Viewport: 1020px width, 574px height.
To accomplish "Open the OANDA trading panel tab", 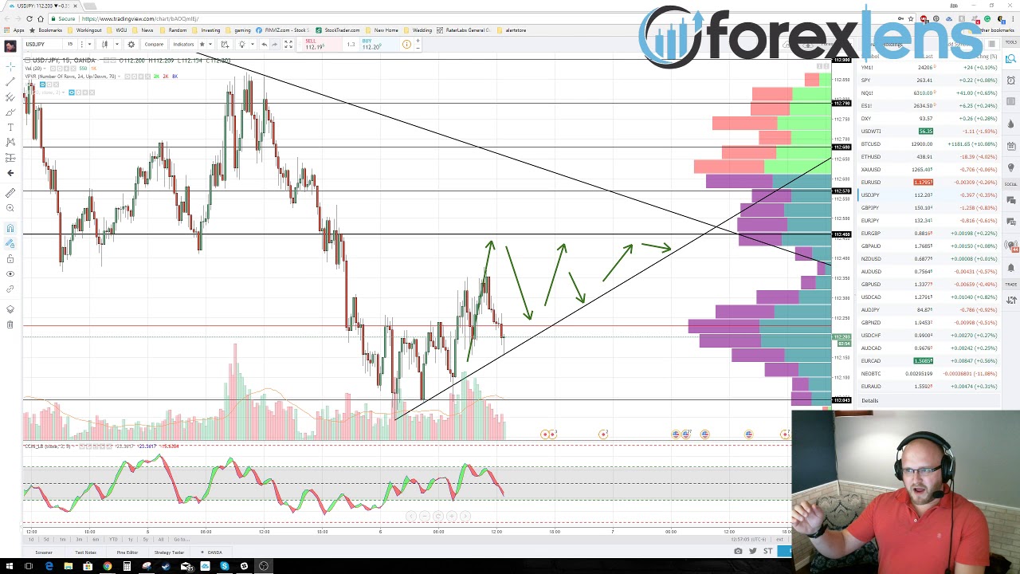I will [x=211, y=552].
